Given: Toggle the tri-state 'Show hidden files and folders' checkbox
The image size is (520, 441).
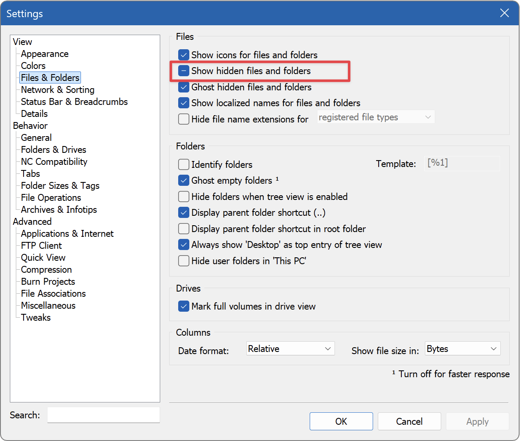Looking at the screenshot, I should (x=184, y=71).
